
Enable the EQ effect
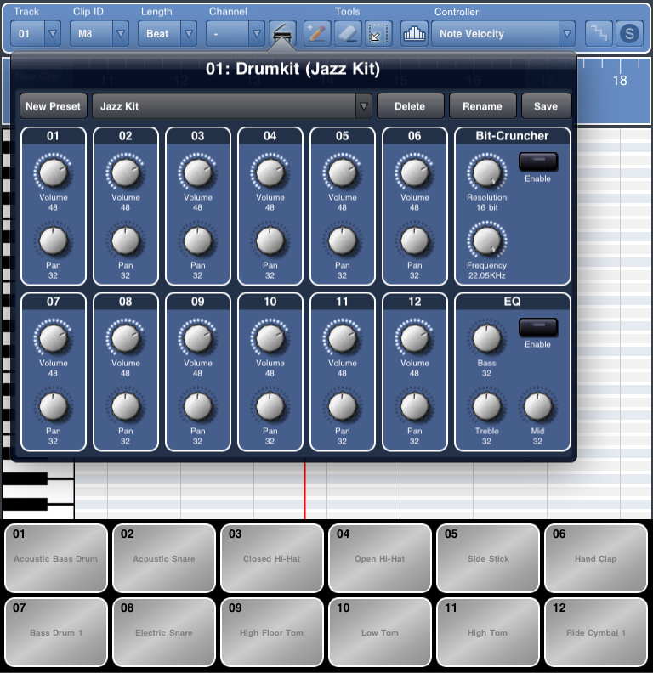[x=538, y=327]
